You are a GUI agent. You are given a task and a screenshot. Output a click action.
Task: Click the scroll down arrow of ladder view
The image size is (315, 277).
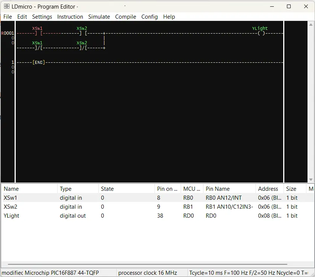tap(311, 180)
